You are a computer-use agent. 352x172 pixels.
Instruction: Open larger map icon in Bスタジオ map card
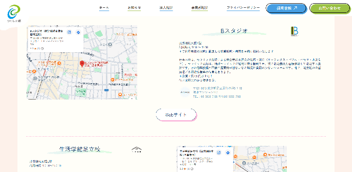point(69,32)
